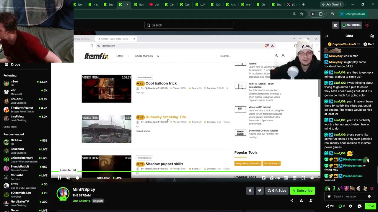Screen dimensions: 378x212
Task: Switch to the LUR Kick tab
Action: click(201, 4)
